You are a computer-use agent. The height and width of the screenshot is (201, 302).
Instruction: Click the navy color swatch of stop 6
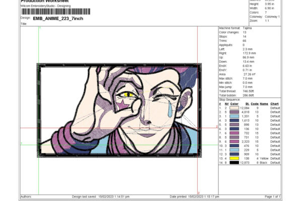[x=234, y=129]
